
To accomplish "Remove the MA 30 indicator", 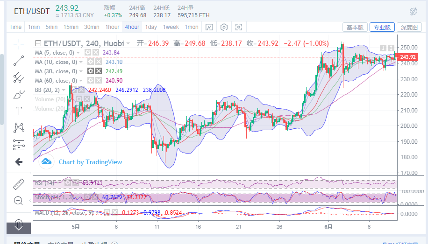I will tap(99, 71).
